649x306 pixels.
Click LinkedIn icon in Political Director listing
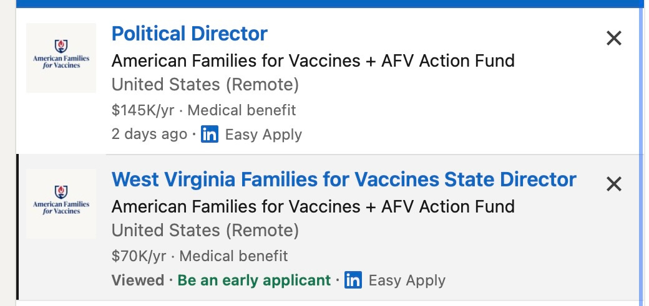pyautogui.click(x=210, y=134)
